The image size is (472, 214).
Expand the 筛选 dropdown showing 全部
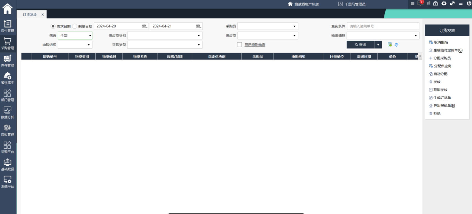coord(75,36)
